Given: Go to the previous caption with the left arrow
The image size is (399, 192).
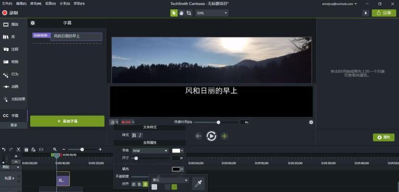Looking at the screenshot, I should 198,136.
